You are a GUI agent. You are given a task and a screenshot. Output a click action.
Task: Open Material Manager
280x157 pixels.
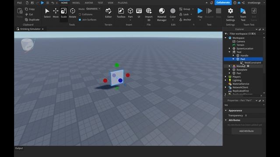pyautogui.click(x=161, y=14)
